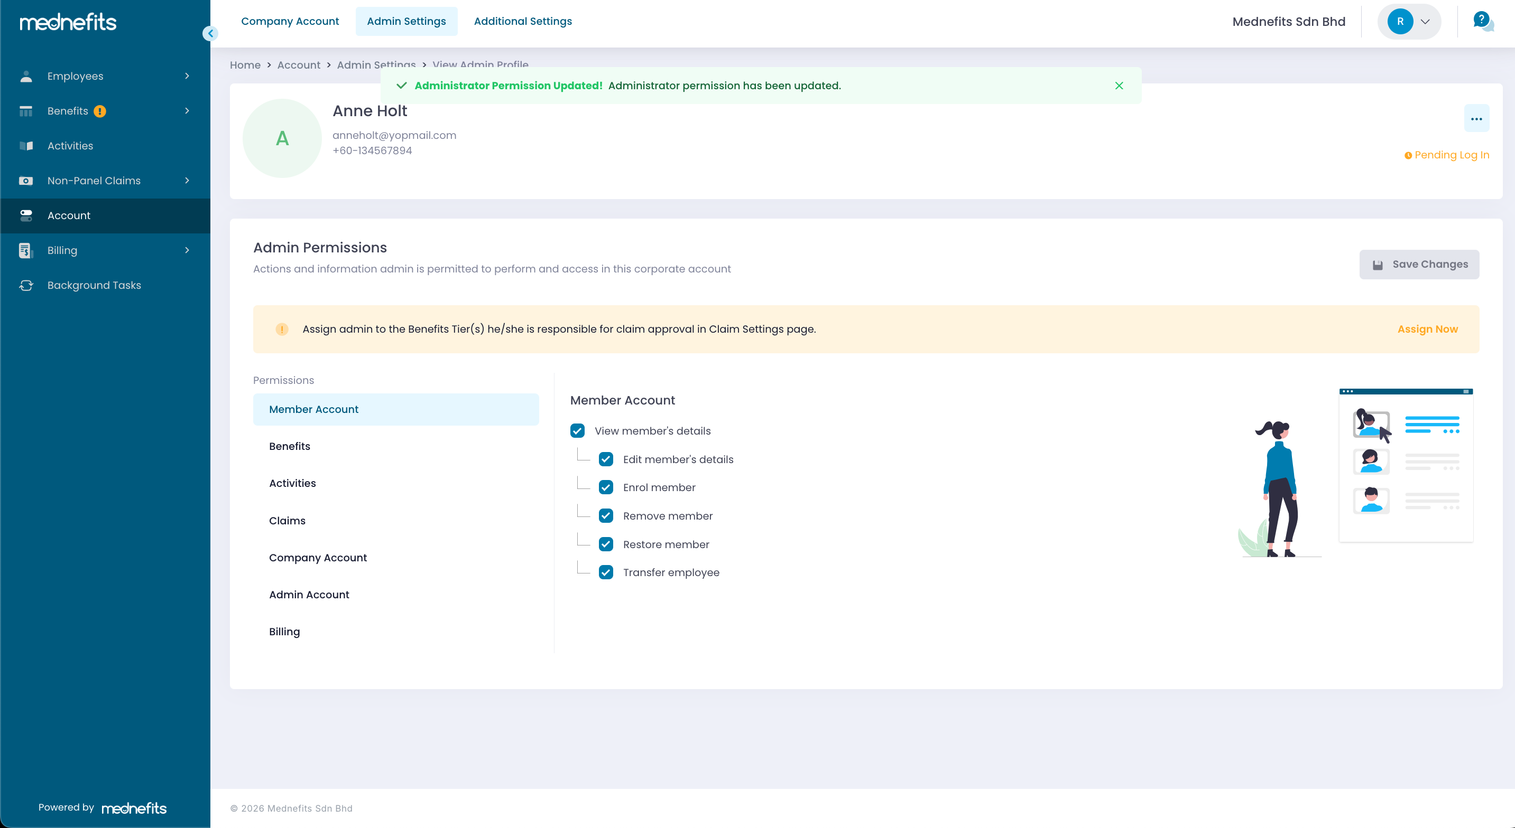
Task: Uncheck View member's details checkbox
Action: tap(577, 431)
